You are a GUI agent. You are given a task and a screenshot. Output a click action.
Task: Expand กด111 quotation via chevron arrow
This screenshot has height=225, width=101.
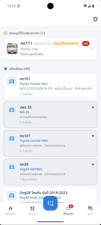92,49
